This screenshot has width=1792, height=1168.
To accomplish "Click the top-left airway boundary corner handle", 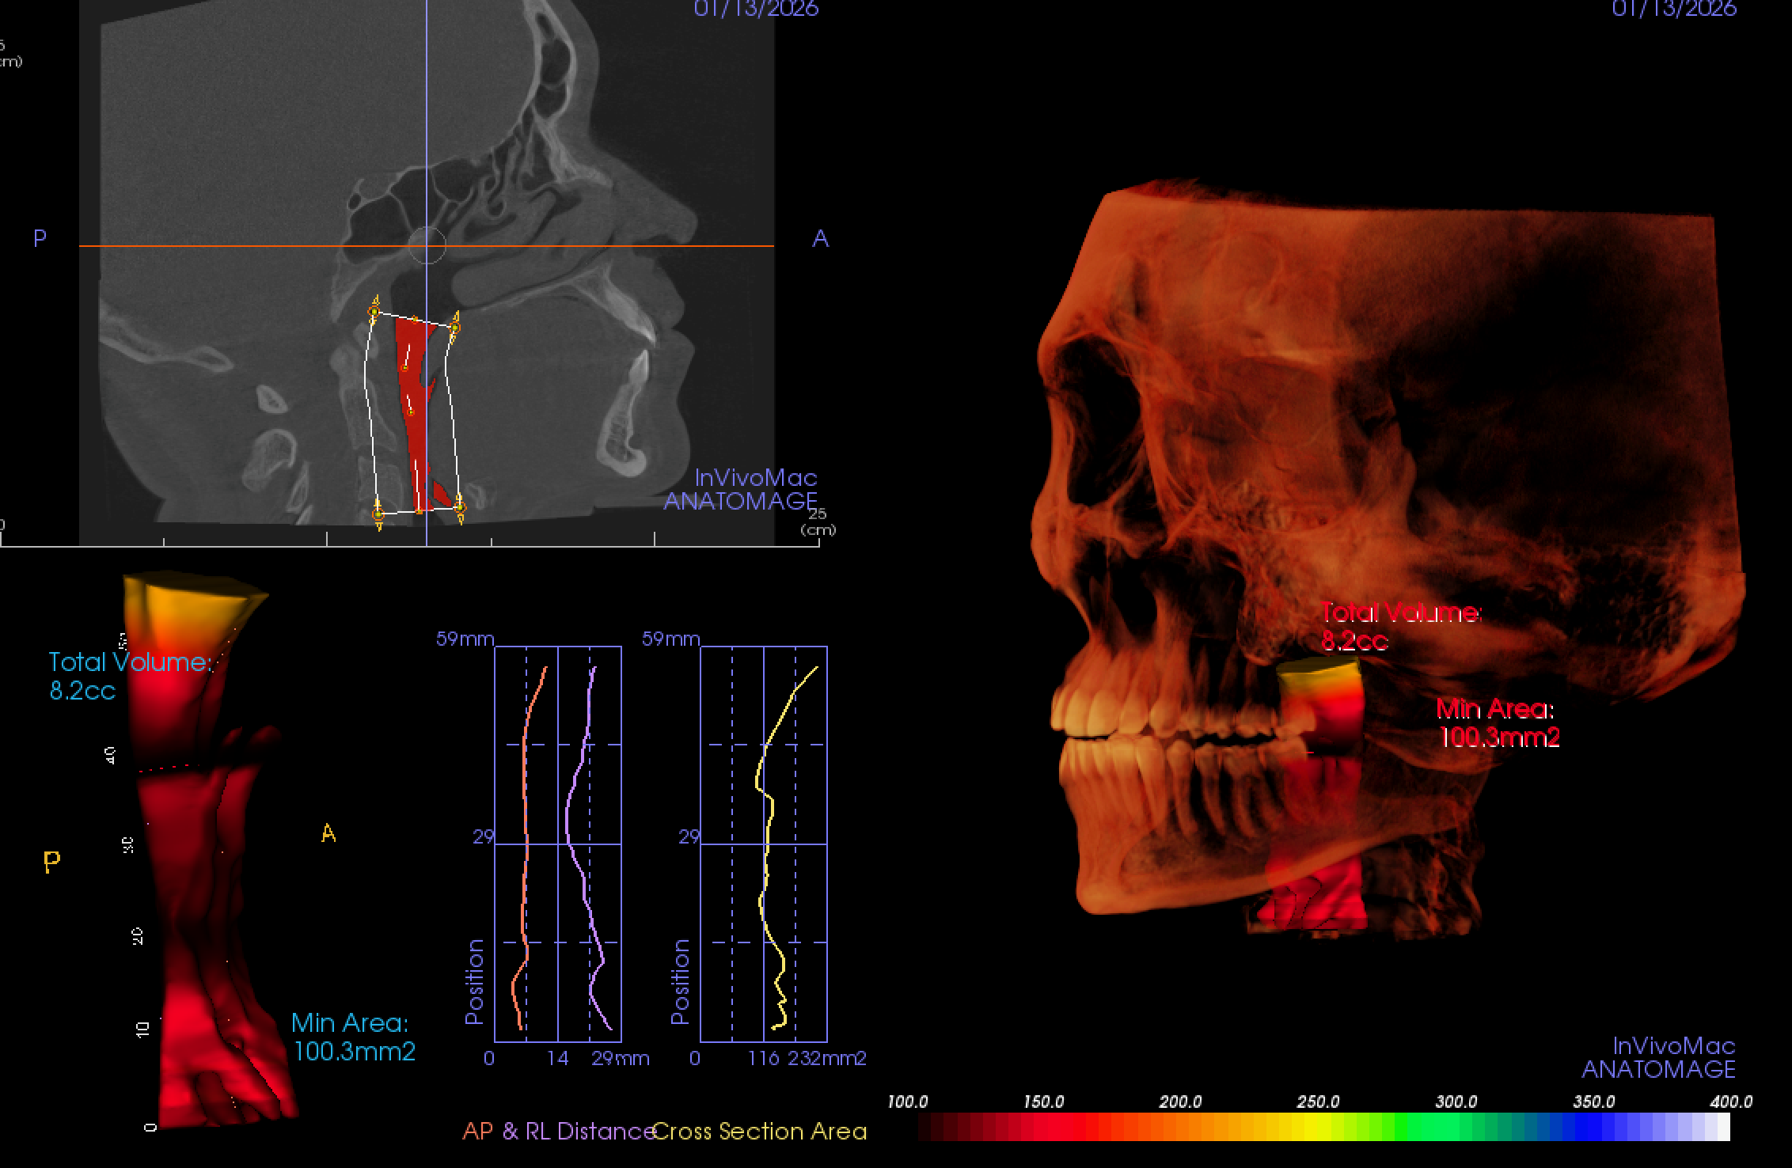I will (374, 313).
